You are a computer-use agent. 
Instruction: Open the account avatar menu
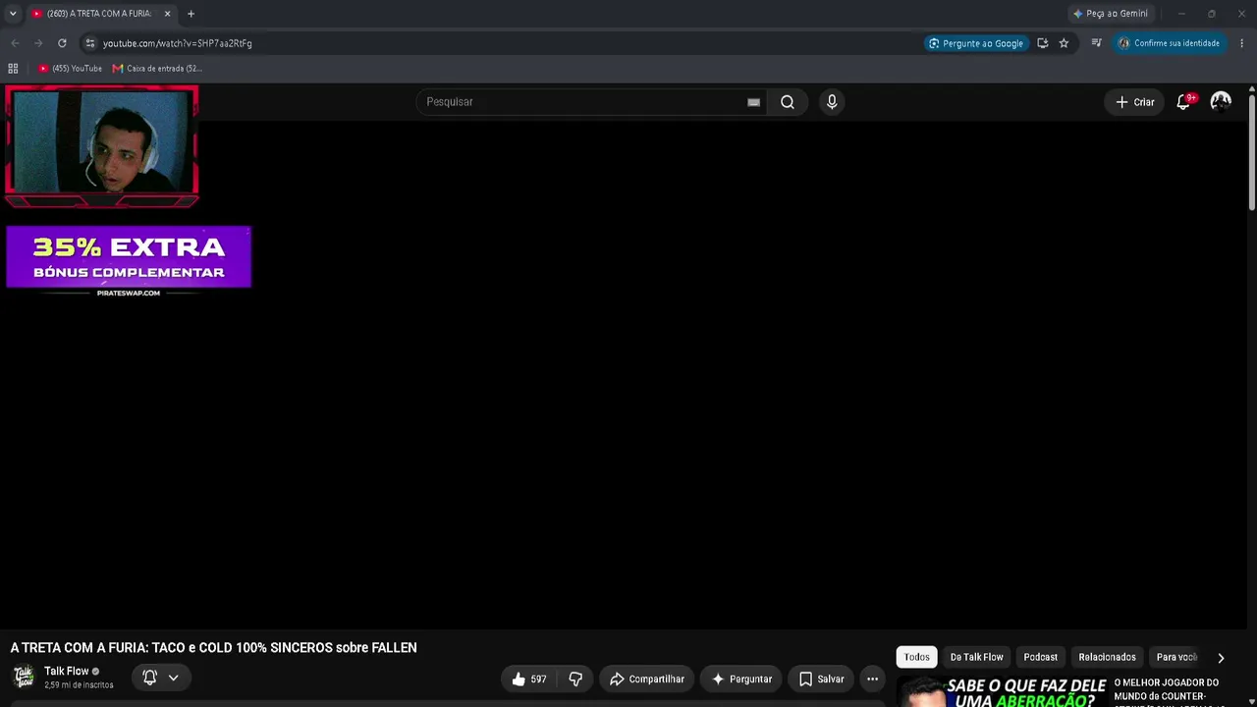point(1221,101)
